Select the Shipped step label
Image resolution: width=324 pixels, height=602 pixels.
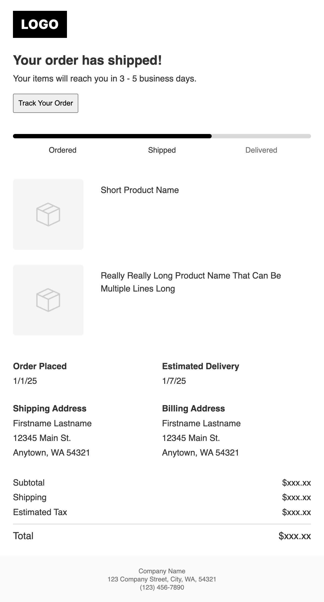point(162,150)
